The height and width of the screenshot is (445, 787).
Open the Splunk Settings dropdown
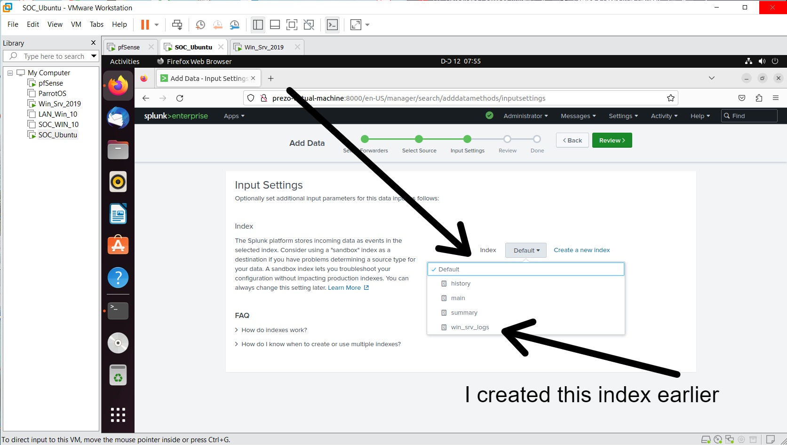pos(623,116)
